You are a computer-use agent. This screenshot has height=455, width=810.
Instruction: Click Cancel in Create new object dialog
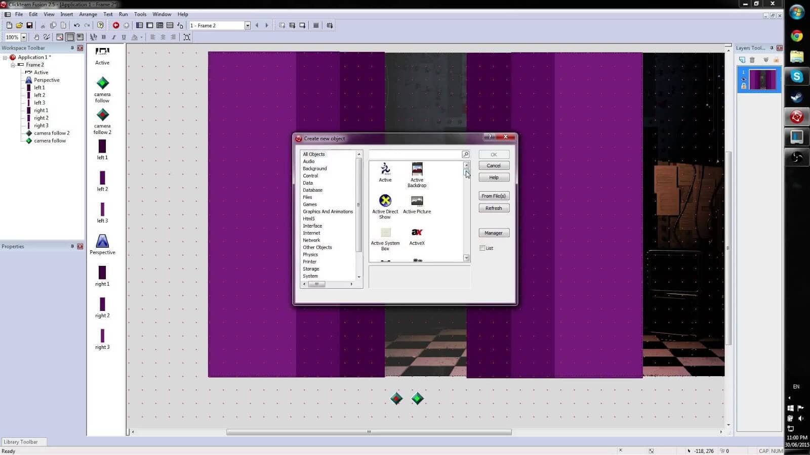494,166
